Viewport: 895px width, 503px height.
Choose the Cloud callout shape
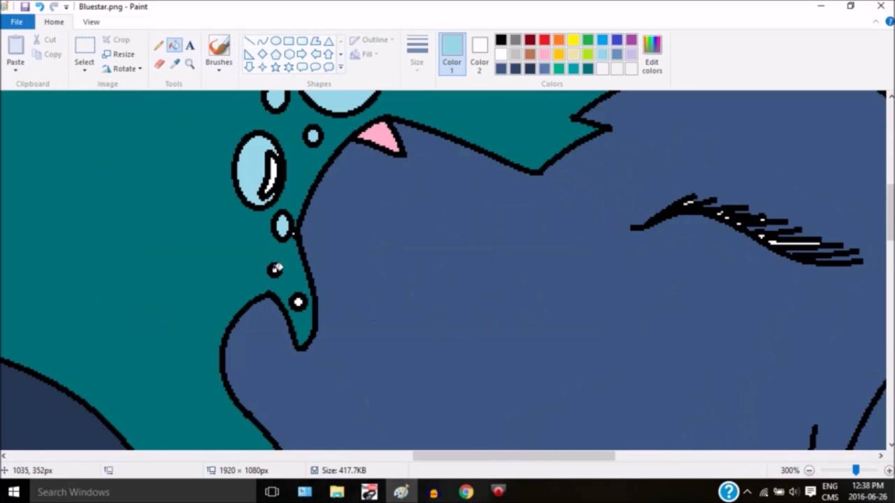coord(329,67)
